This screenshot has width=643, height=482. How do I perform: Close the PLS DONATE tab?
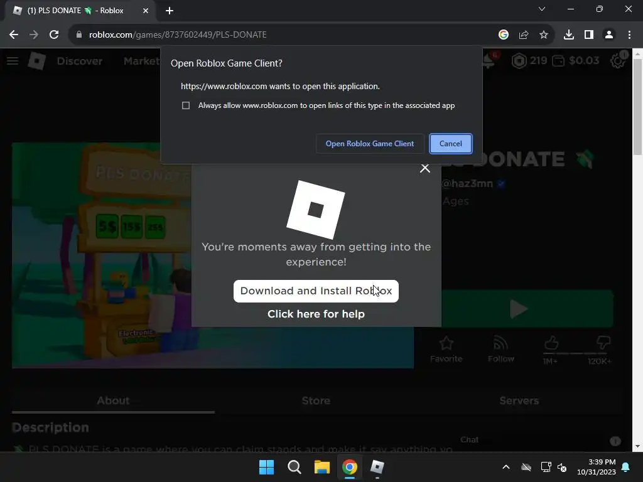(x=146, y=11)
